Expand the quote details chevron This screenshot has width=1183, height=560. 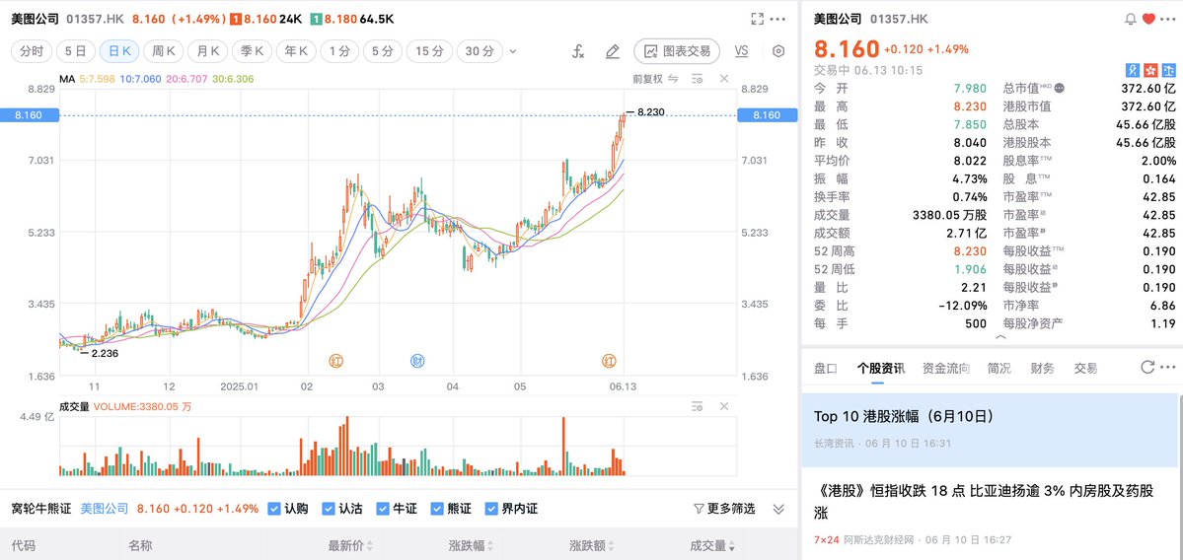click(1001, 336)
